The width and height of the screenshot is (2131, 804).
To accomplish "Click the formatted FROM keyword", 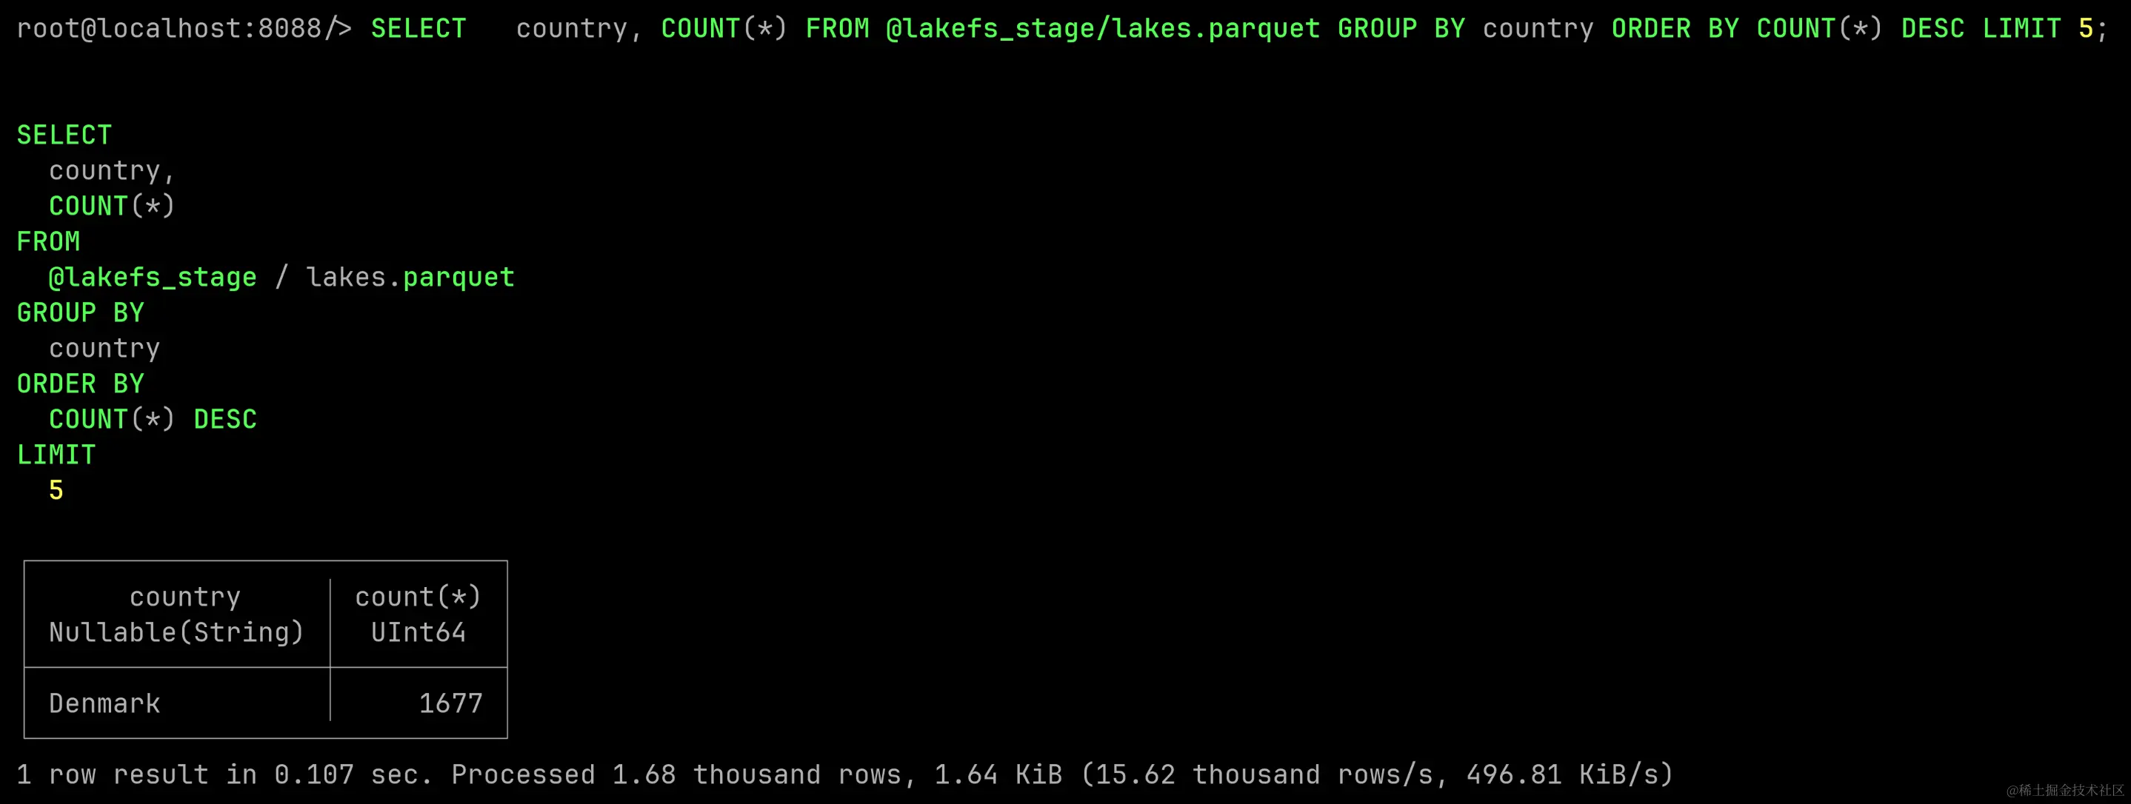I will 49,241.
